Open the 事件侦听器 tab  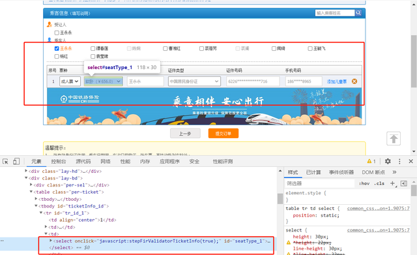[x=341, y=172]
